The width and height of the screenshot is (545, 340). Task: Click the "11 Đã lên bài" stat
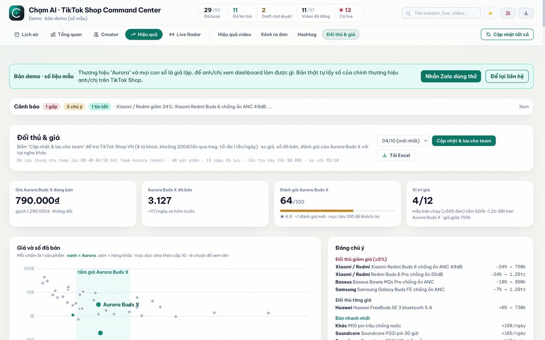(243, 13)
